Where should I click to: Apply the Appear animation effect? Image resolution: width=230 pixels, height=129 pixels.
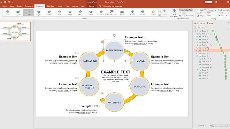pos(18,12)
